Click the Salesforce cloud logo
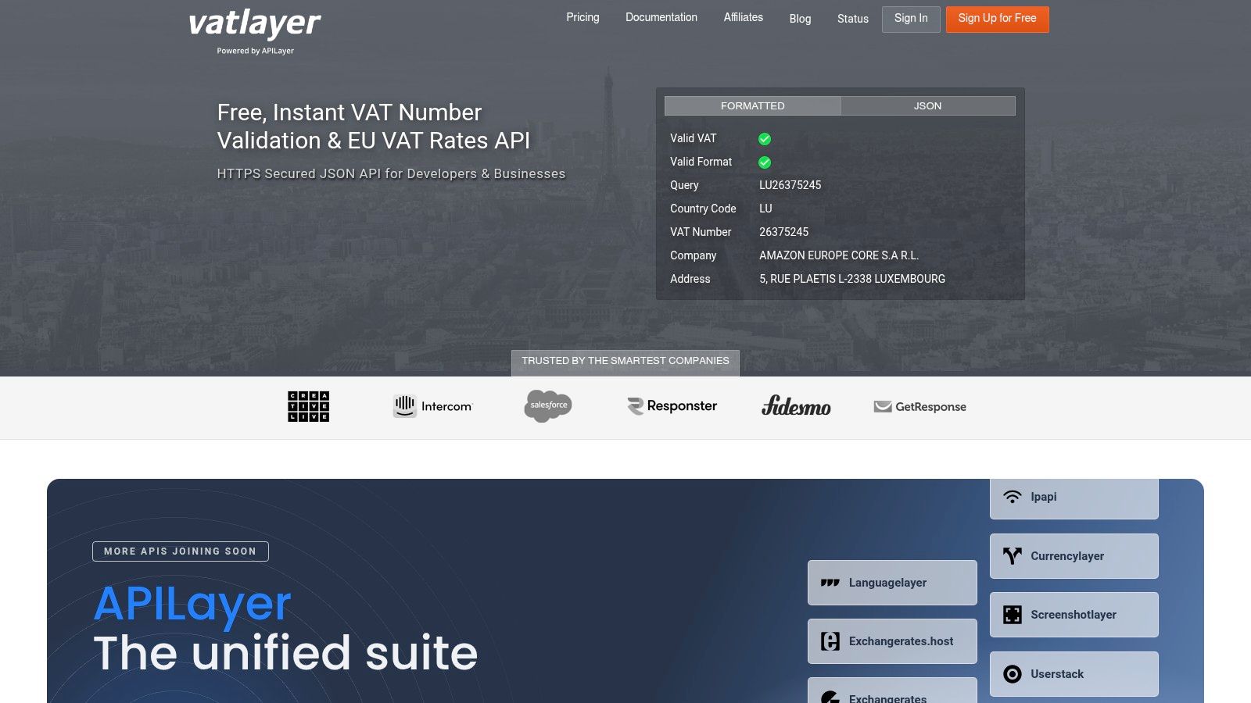 pos(548,406)
